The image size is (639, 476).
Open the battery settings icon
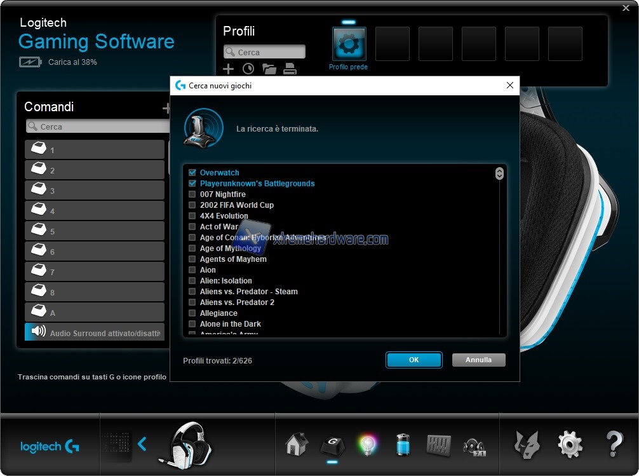[403, 444]
